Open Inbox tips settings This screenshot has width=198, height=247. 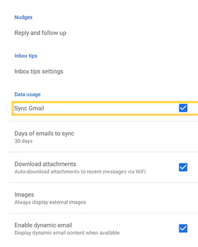[x=39, y=71]
